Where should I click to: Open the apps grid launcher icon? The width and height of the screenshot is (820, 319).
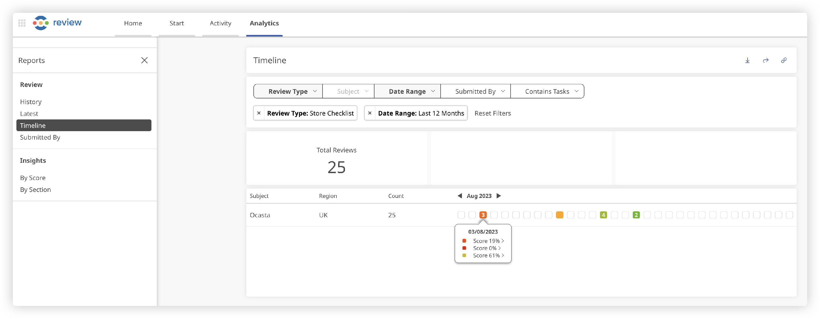(x=22, y=23)
